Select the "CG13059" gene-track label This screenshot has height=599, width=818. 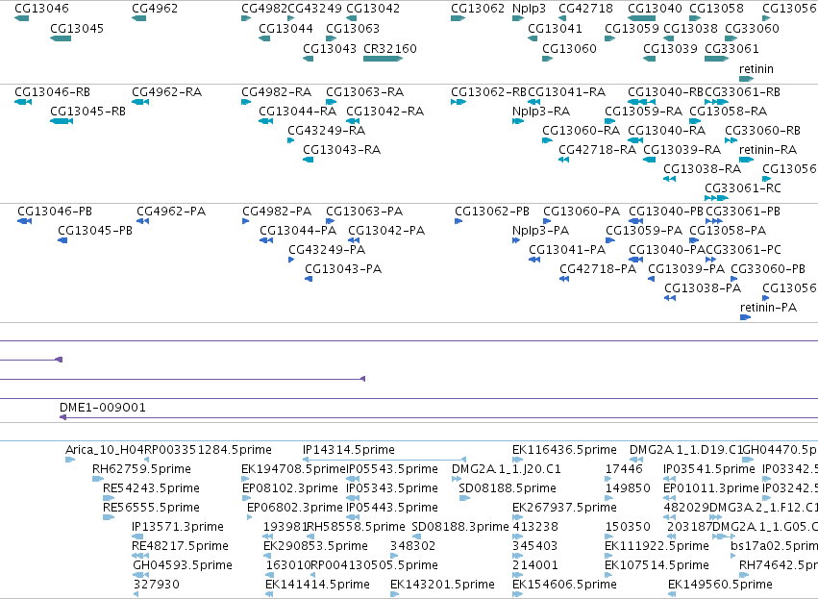(x=632, y=28)
